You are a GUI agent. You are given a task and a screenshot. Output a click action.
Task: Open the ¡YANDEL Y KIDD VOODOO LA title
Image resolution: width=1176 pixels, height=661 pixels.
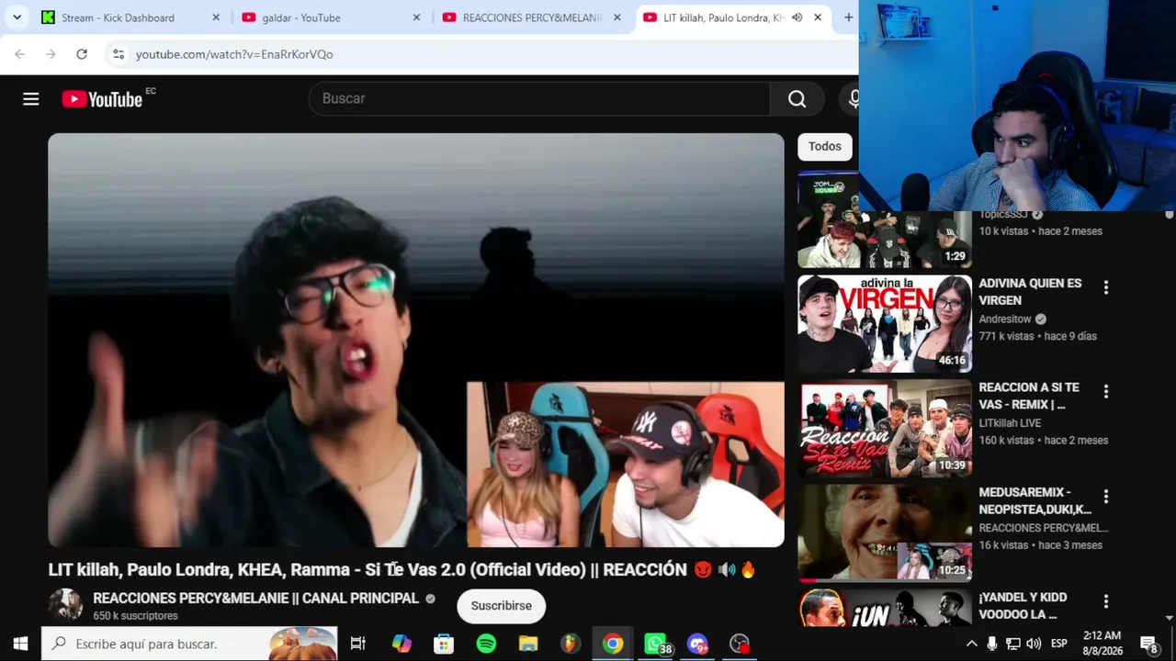[x=1023, y=606]
